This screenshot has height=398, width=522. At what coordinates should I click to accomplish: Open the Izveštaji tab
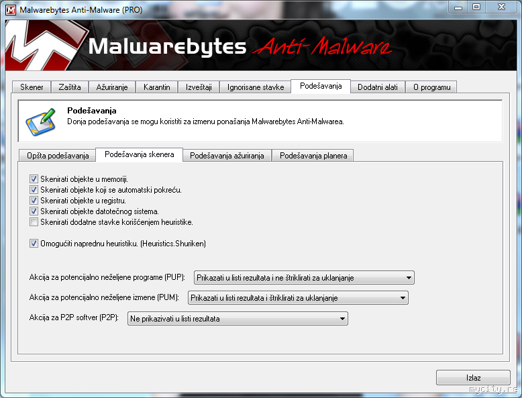(199, 87)
